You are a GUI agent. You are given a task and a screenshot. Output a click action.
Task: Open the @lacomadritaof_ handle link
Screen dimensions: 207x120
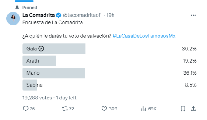(x=82, y=15)
